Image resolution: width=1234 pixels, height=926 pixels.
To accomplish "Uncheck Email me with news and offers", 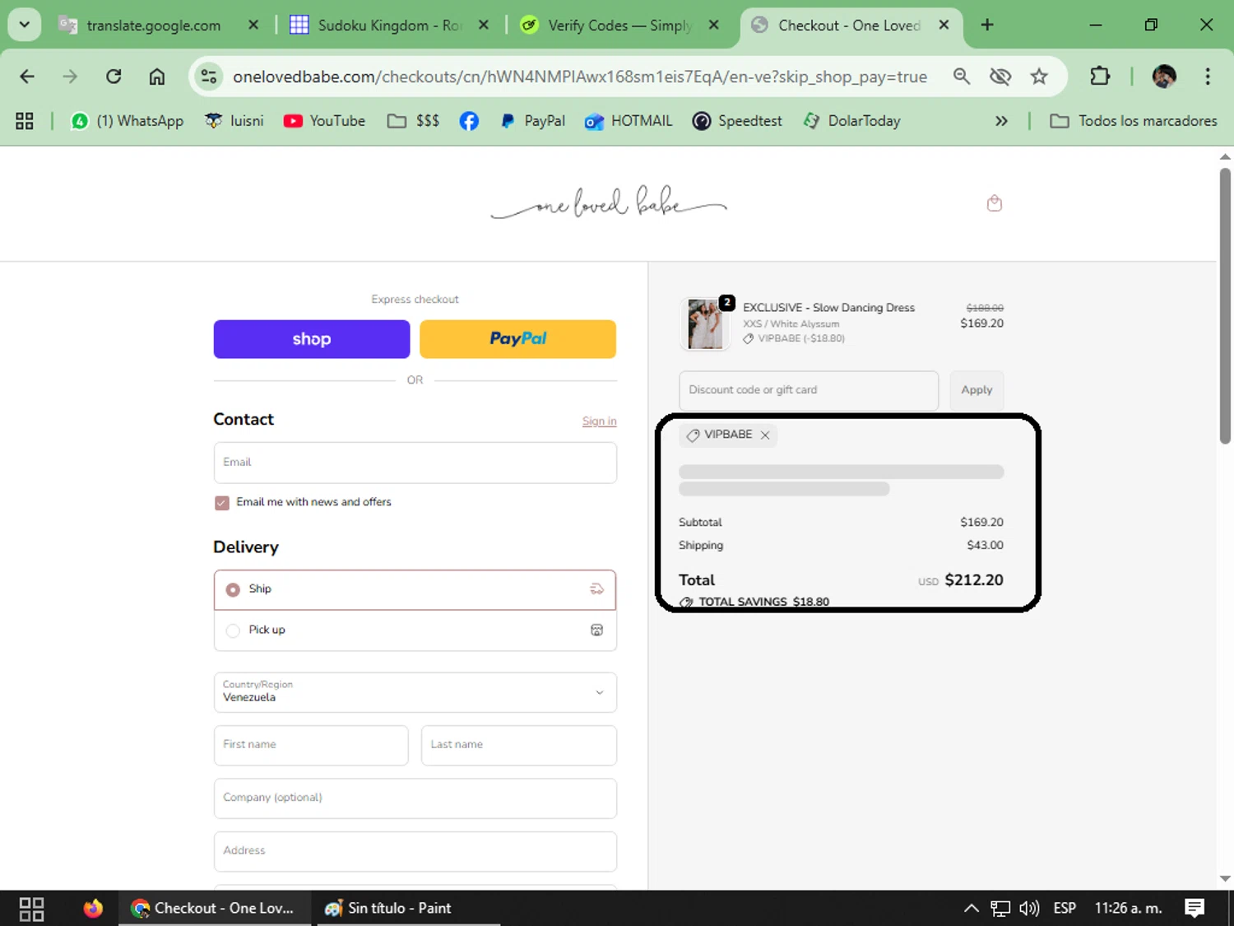I will point(222,503).
